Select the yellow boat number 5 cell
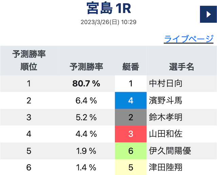217x175 pixels. click(131, 168)
